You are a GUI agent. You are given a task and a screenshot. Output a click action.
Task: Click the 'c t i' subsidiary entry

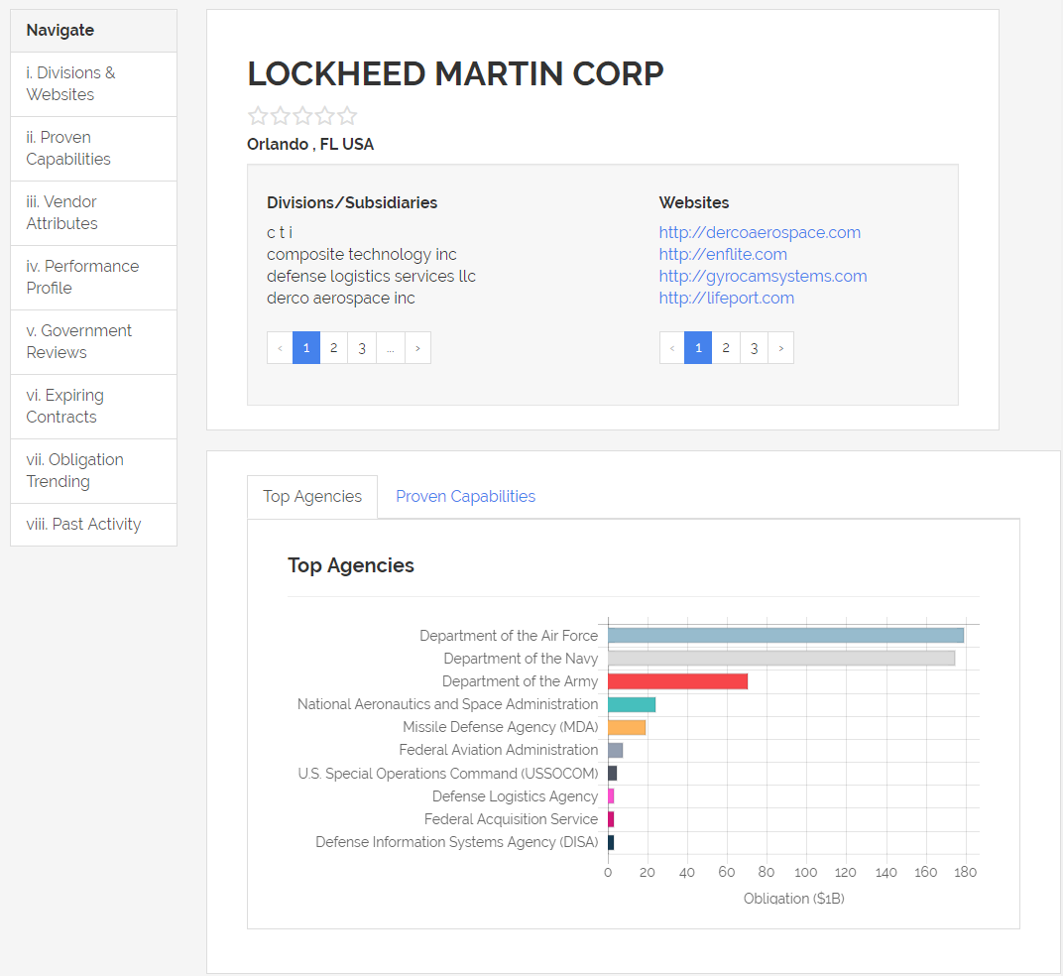pos(280,233)
